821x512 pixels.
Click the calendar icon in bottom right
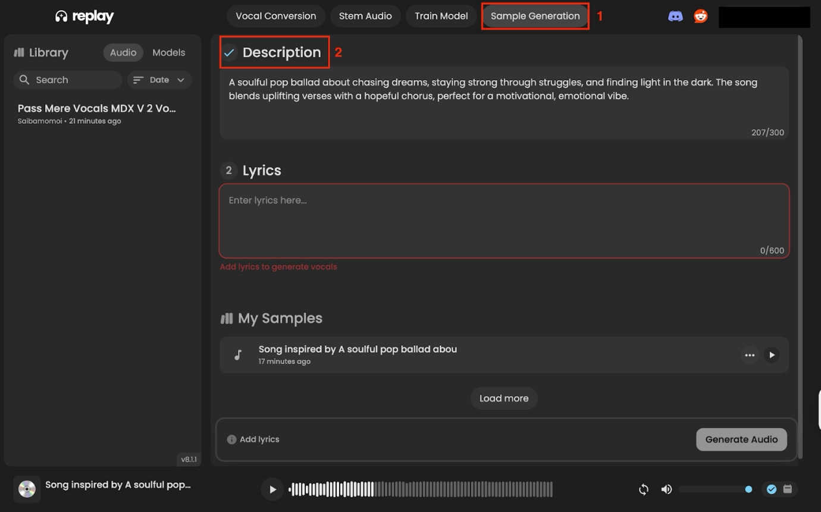tap(788, 489)
